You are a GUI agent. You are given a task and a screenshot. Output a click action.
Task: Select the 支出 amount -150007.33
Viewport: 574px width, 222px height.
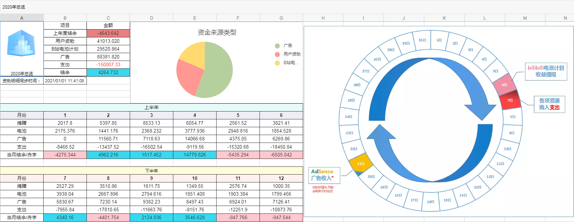(x=108, y=64)
